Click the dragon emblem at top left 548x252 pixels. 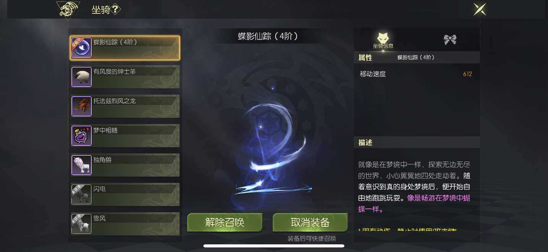click(68, 10)
